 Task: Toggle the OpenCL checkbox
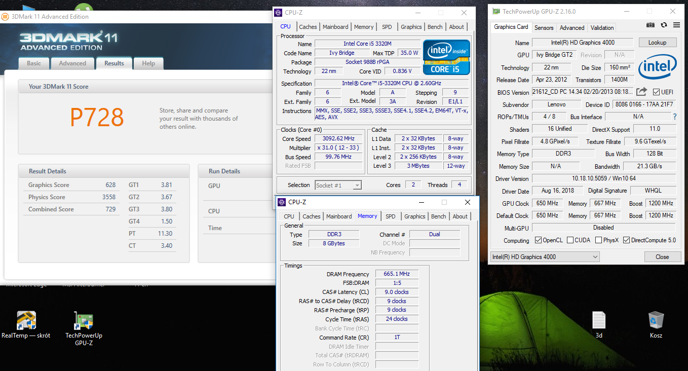[538, 240]
